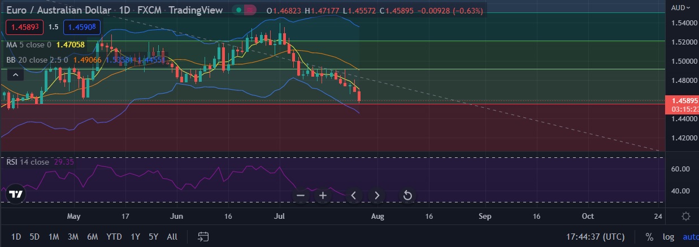Image resolution: width=699 pixels, height=247 pixels.
Task: Select the YTD date range
Action: click(114, 237)
